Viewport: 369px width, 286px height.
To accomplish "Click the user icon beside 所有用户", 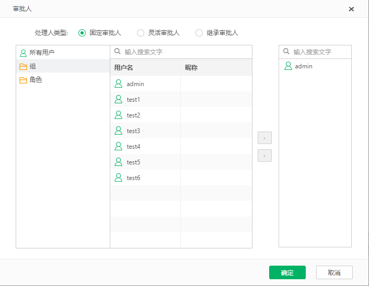I will (x=23, y=53).
